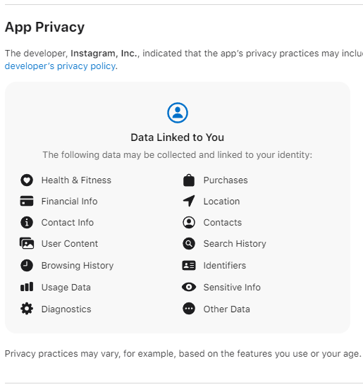Open the developer's privacy policy link
The height and width of the screenshot is (387, 363).
point(60,66)
